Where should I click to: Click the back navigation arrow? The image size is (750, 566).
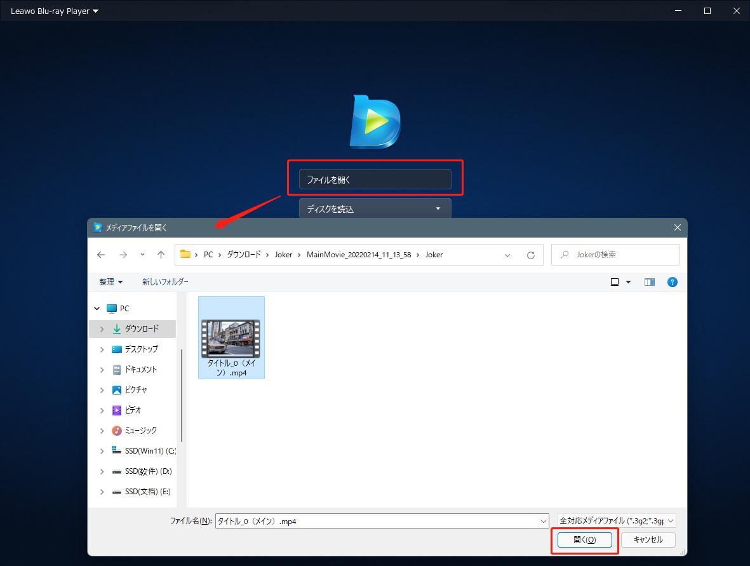[101, 255]
